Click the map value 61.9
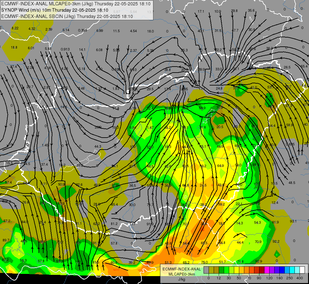The image size is (309, 284). (275, 222)
